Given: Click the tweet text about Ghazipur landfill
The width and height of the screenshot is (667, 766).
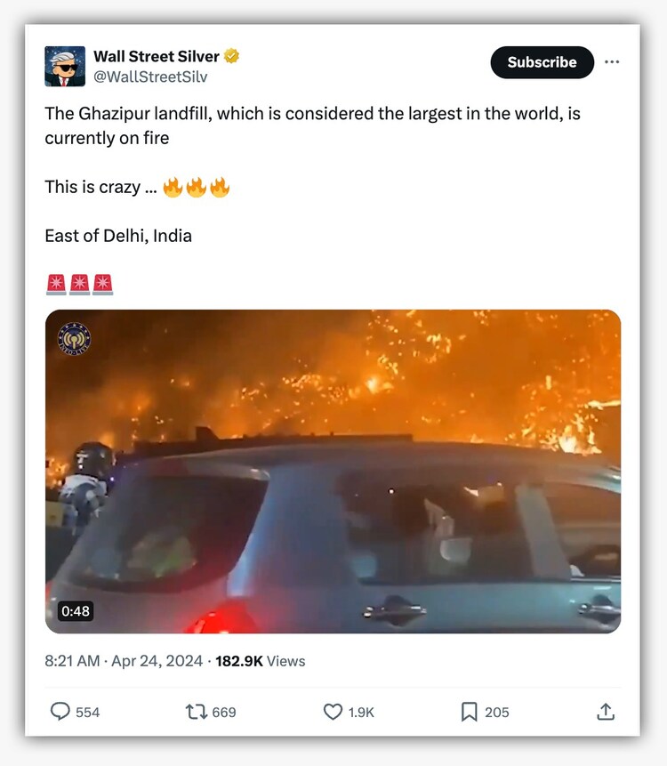Looking at the screenshot, I should tap(311, 125).
